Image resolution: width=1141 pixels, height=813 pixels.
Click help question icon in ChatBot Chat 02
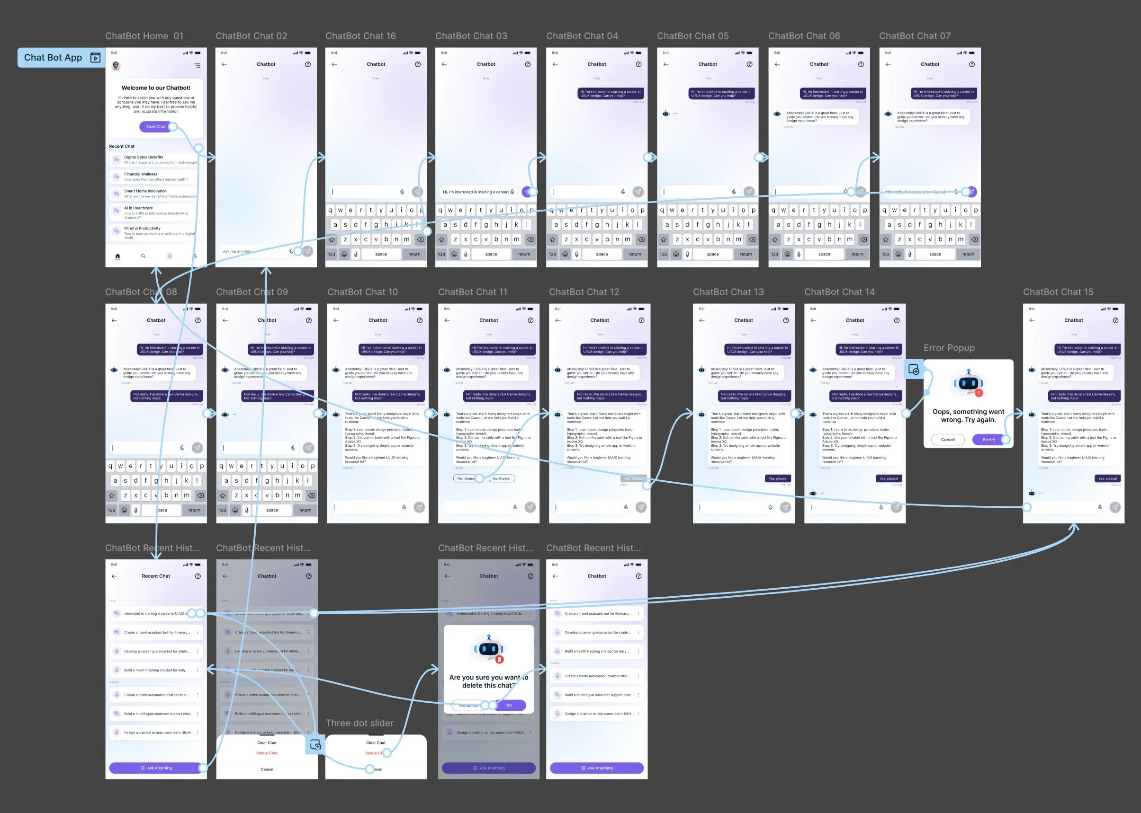pyautogui.click(x=308, y=64)
